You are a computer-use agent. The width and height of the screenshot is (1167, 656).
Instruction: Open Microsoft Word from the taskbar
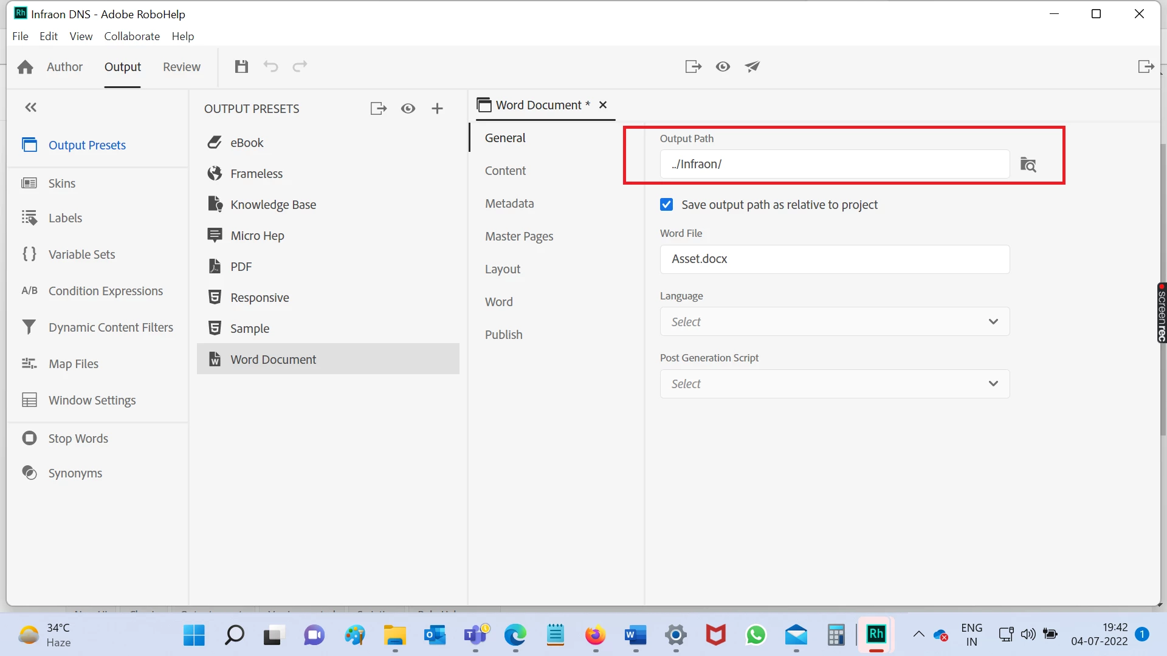click(x=635, y=635)
